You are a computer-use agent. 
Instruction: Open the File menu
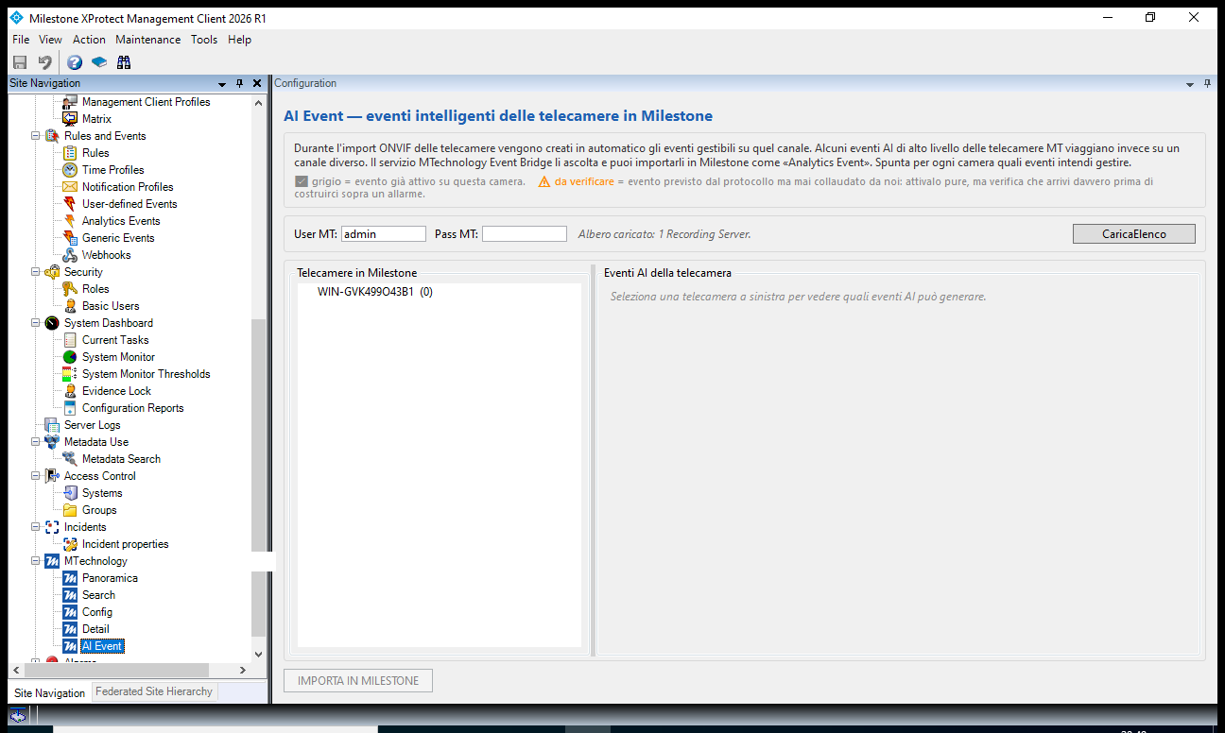(21, 40)
